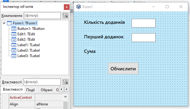Select the Перший доданок label on form
Viewport: 190px width, 109px height.
(104, 37)
